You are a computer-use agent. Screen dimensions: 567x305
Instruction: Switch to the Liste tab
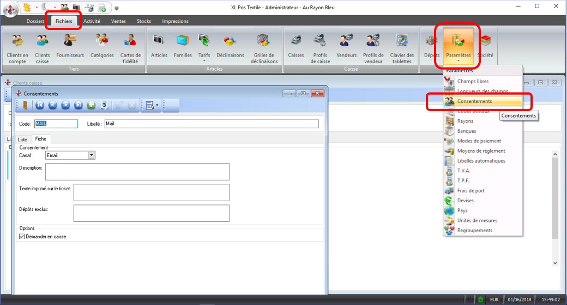(x=23, y=140)
